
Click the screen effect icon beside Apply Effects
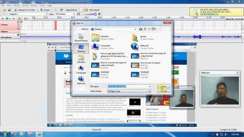(61, 10)
